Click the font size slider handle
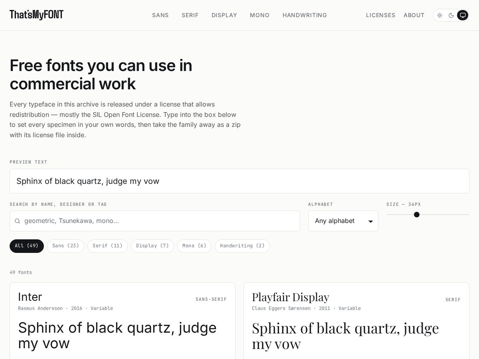This screenshot has height=359, width=479. coord(417,215)
